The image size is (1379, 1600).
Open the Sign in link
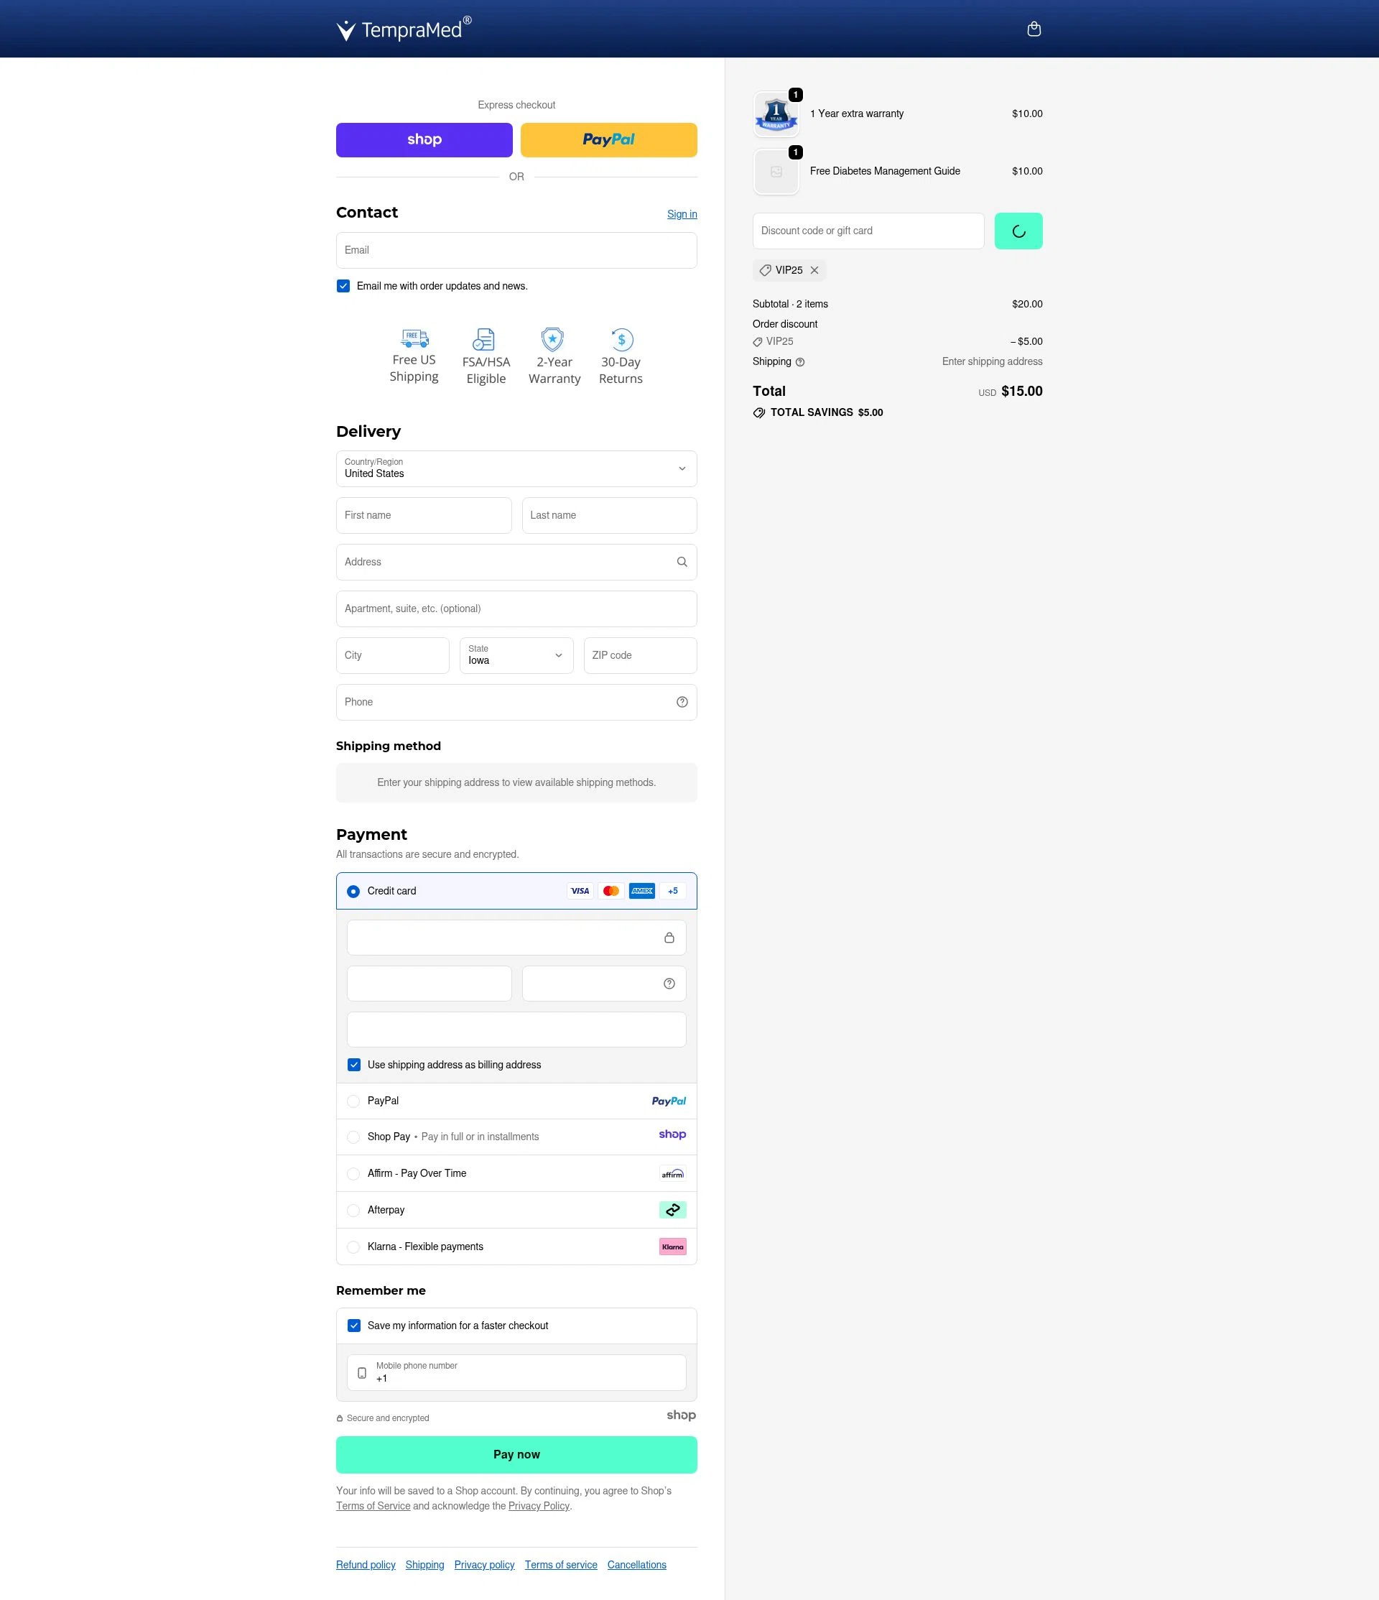click(681, 214)
